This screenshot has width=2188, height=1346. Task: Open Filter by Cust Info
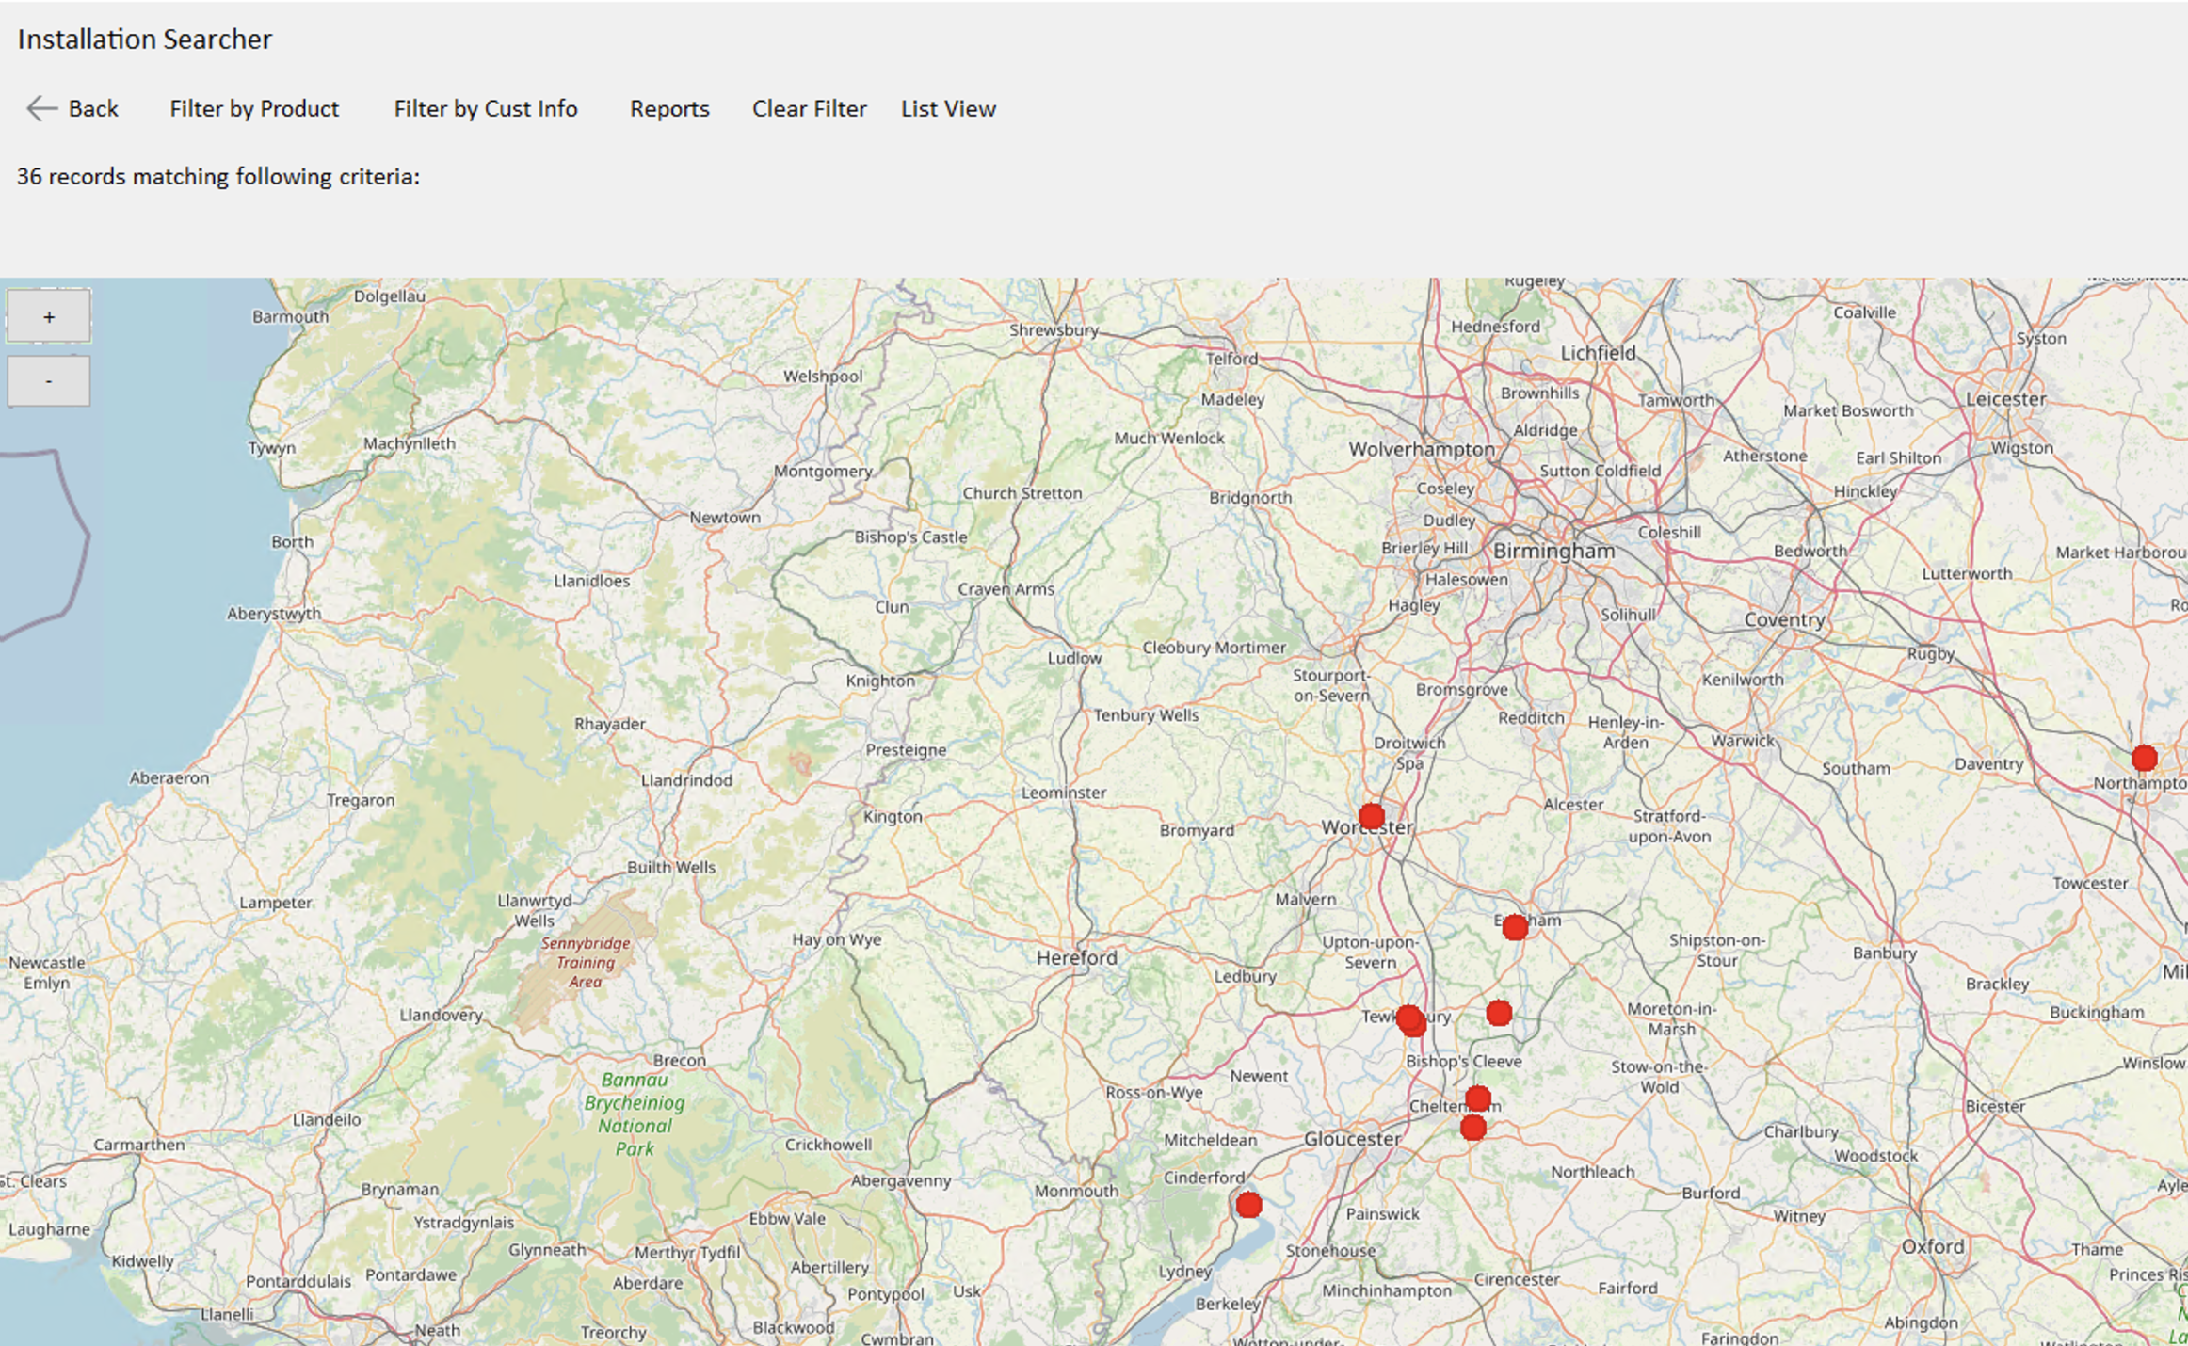486,109
